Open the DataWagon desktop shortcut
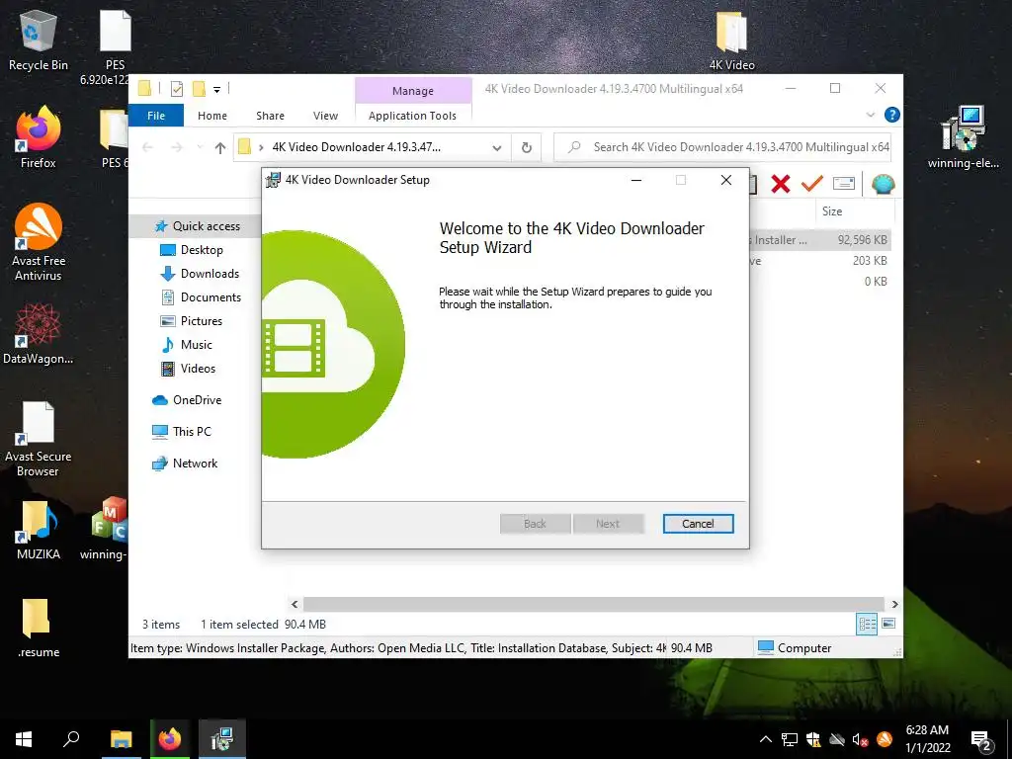The width and height of the screenshot is (1012, 759). click(39, 334)
